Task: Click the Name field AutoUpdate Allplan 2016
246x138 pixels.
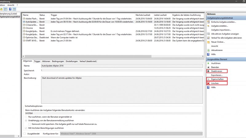Action: (122, 66)
